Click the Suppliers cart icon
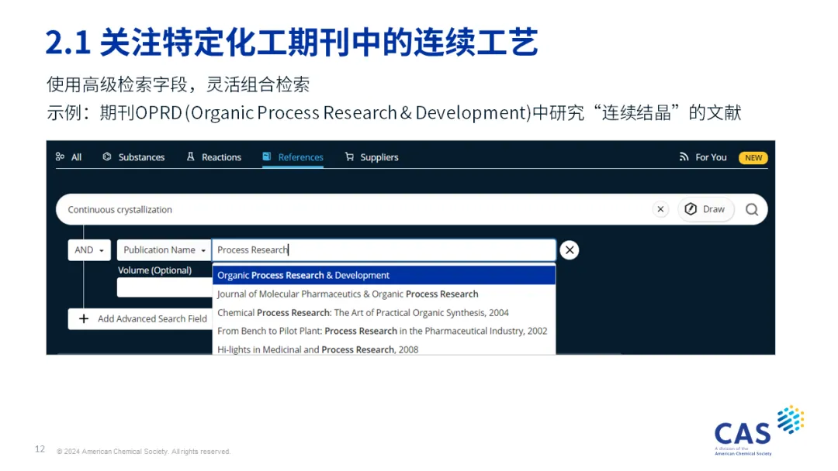Screen dimensions: 838x471 click(x=349, y=156)
